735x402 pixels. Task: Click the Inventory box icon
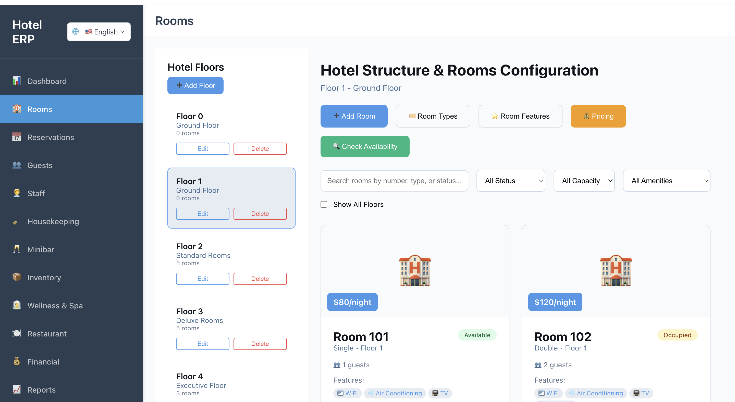tap(17, 277)
